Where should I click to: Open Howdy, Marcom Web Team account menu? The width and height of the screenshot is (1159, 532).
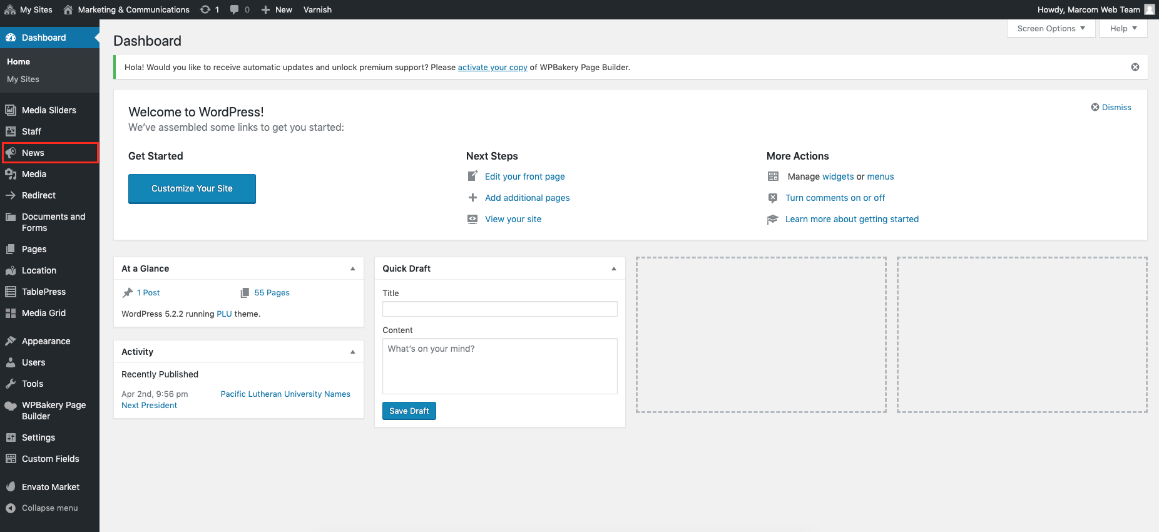coord(1096,9)
